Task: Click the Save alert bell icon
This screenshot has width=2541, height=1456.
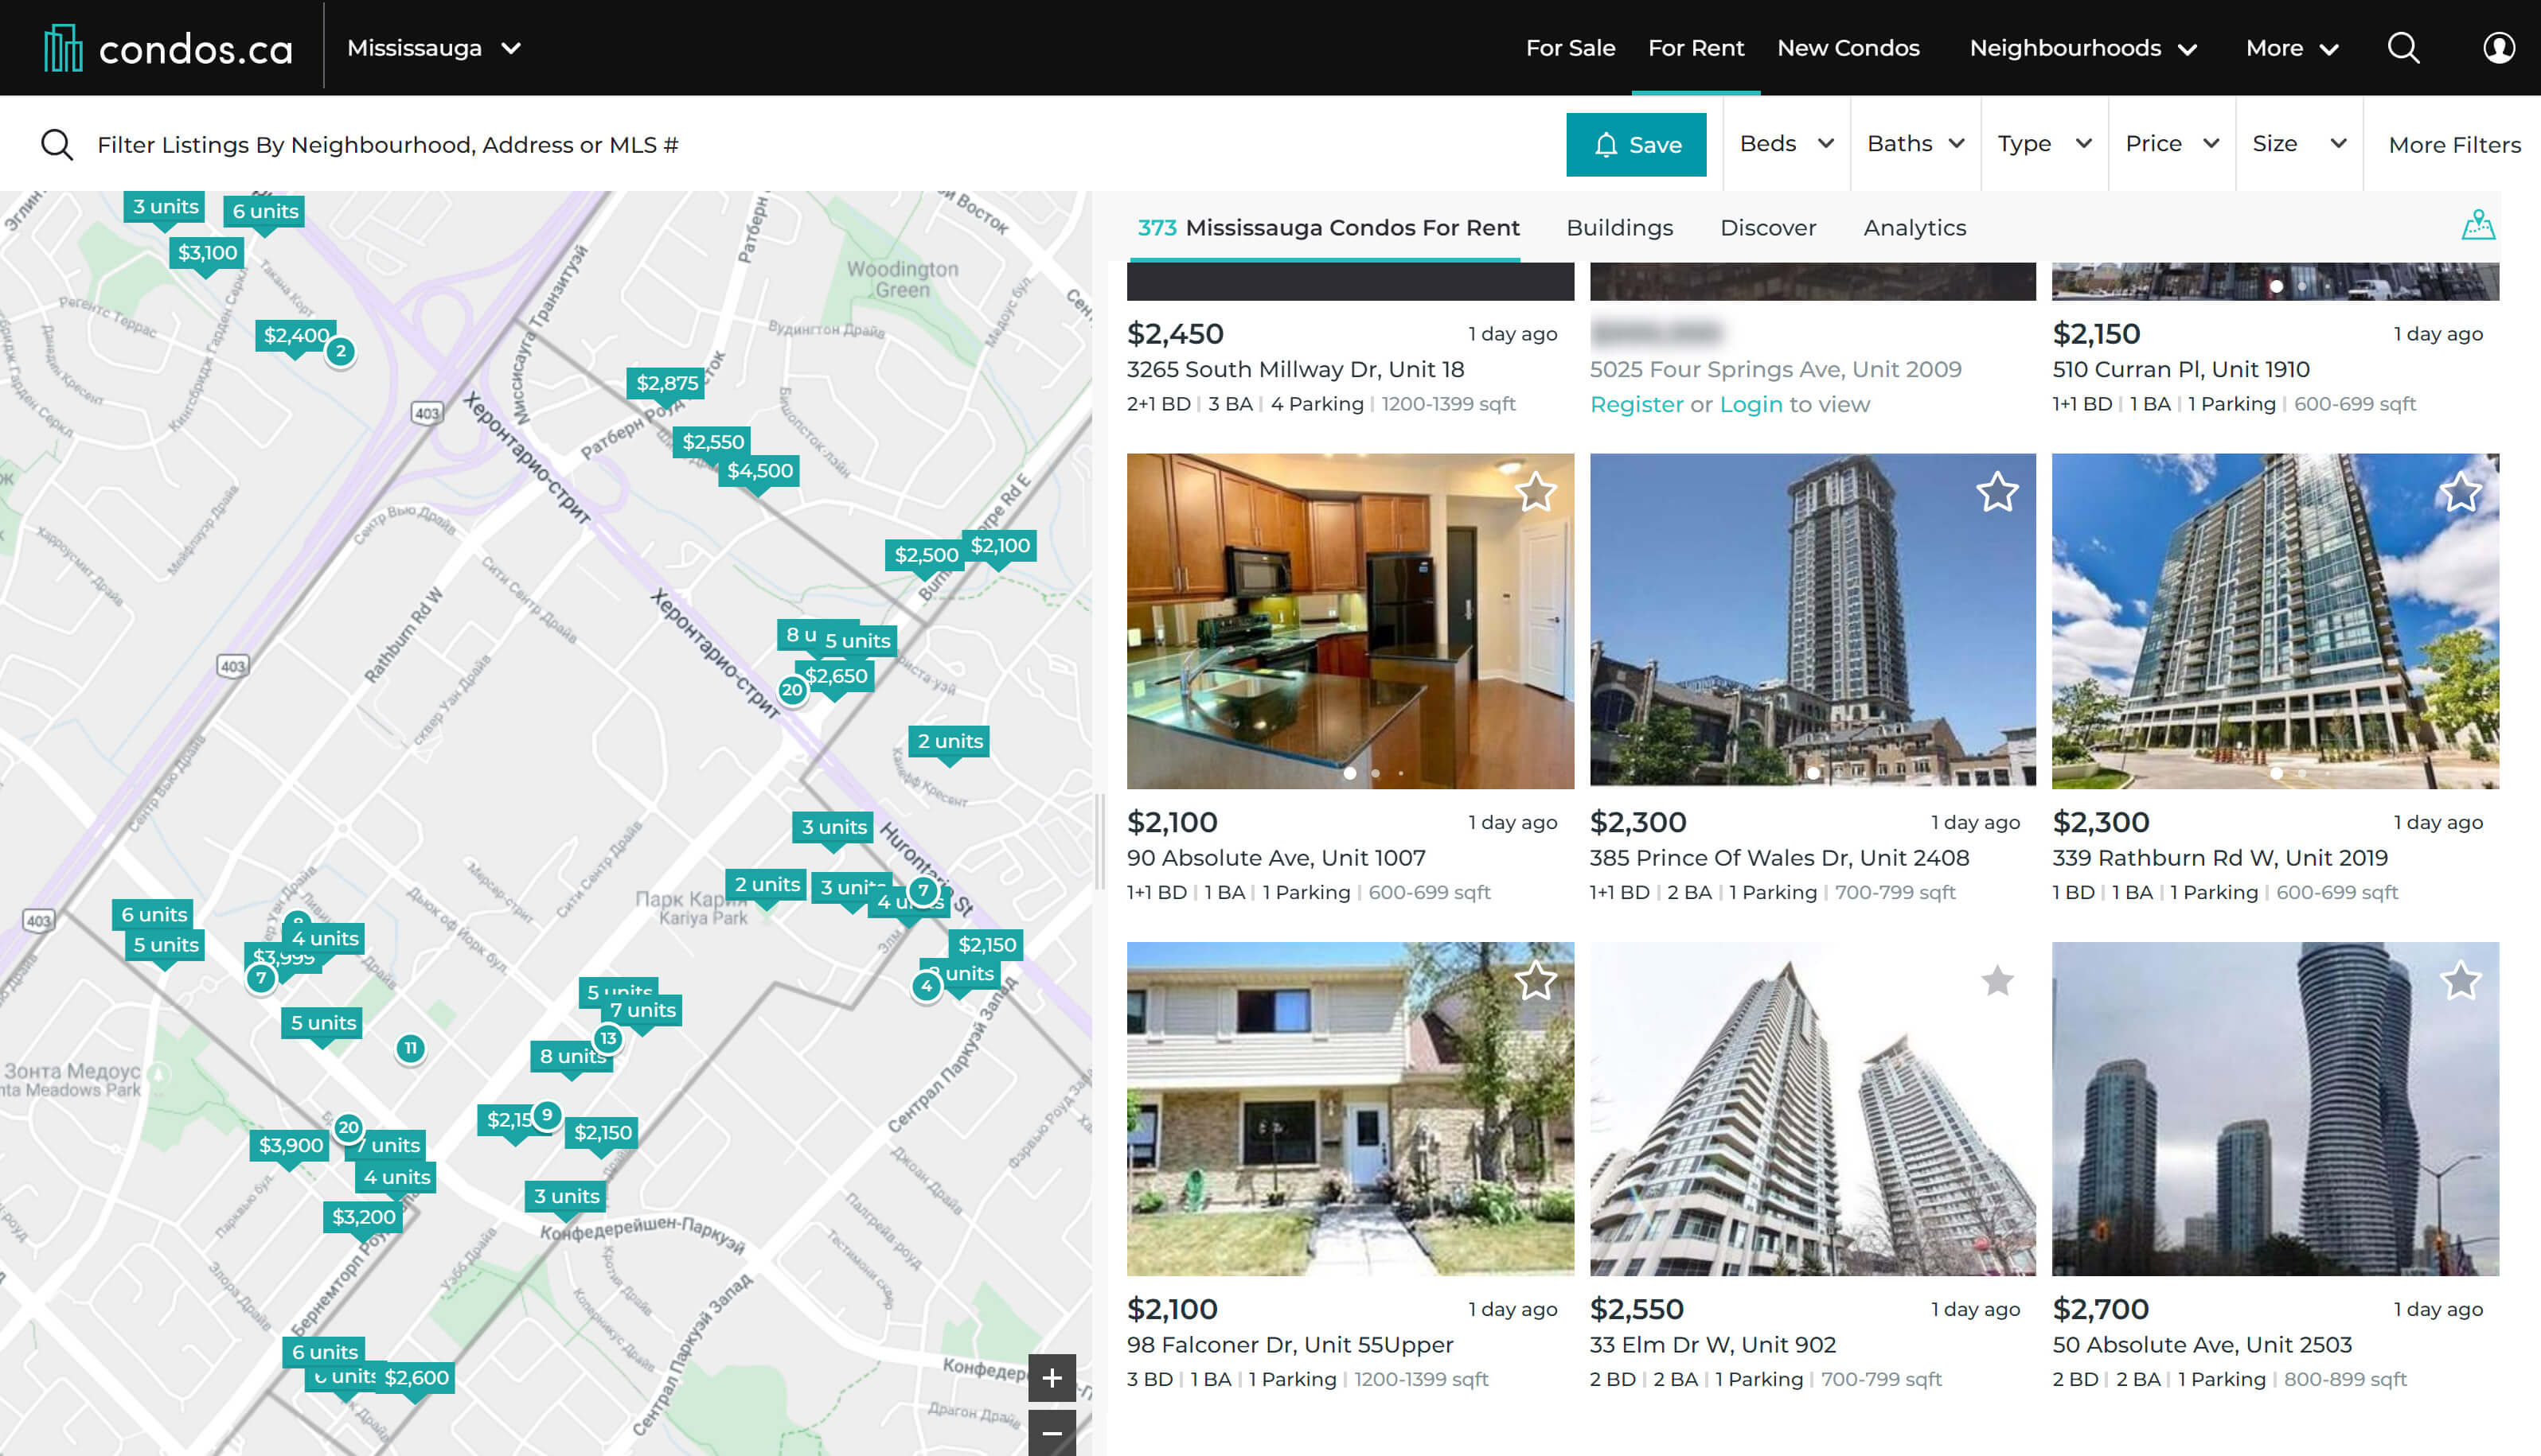Action: (1606, 143)
